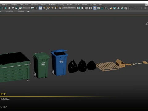Open the Create Selection Set dropdown
Viewport: 148px width, 111px height.
pyautogui.click(x=69, y=8)
